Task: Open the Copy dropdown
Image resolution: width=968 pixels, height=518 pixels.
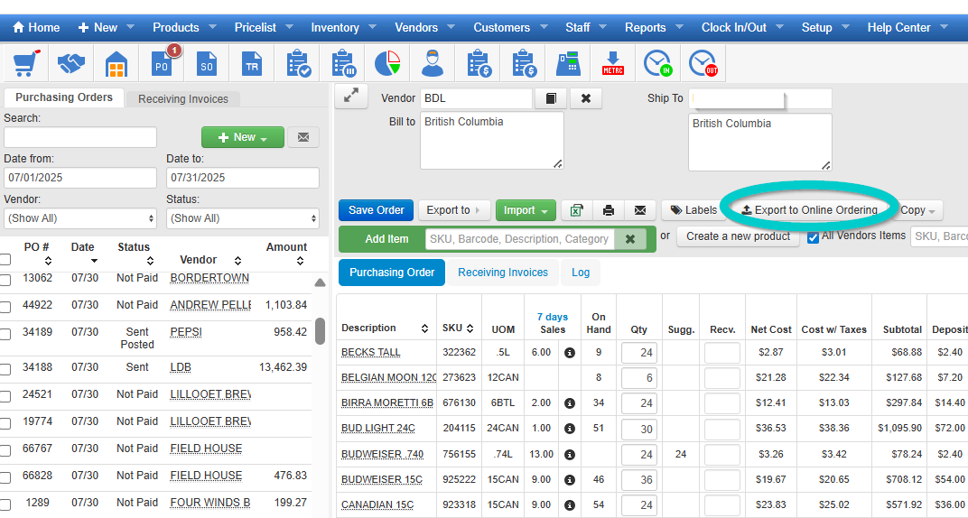Action: [917, 210]
